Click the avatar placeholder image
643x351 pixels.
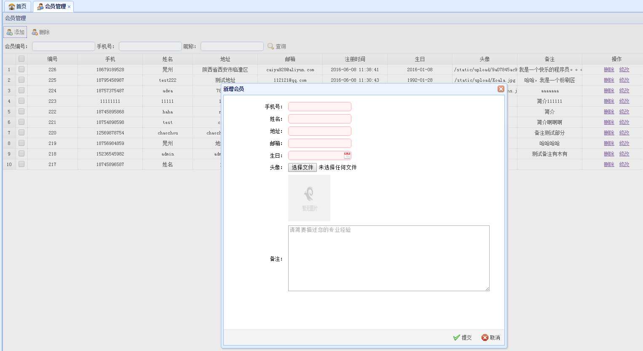point(309,198)
